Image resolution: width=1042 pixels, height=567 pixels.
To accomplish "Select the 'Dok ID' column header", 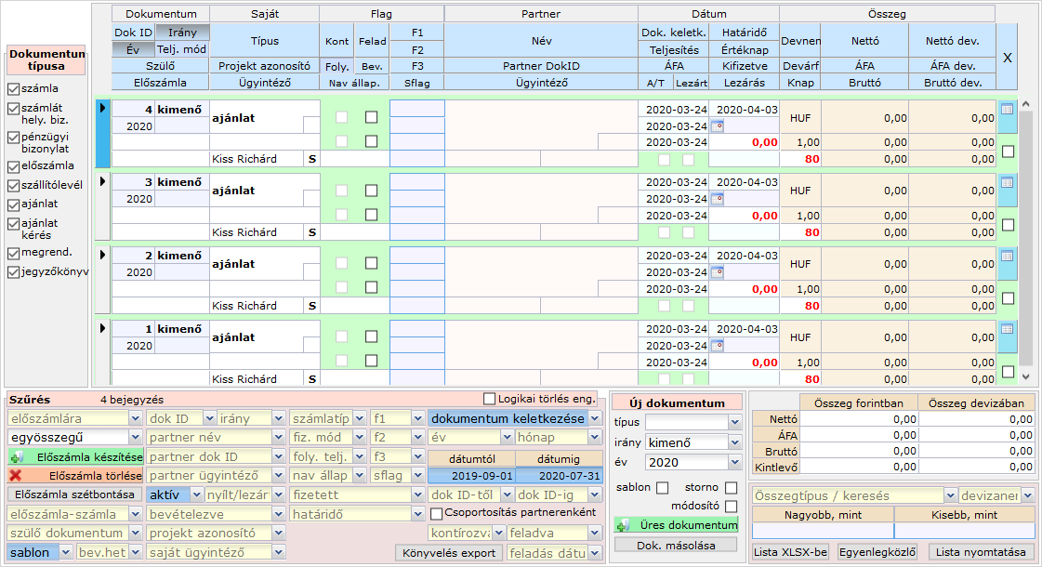I will (133, 33).
